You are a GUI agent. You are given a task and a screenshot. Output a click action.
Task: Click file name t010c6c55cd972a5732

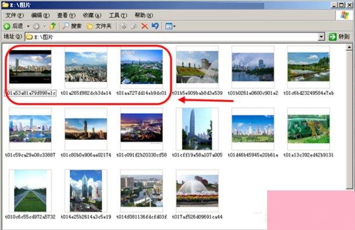click(x=30, y=217)
